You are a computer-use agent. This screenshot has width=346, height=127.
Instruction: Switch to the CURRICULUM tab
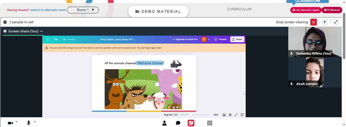point(239,9)
